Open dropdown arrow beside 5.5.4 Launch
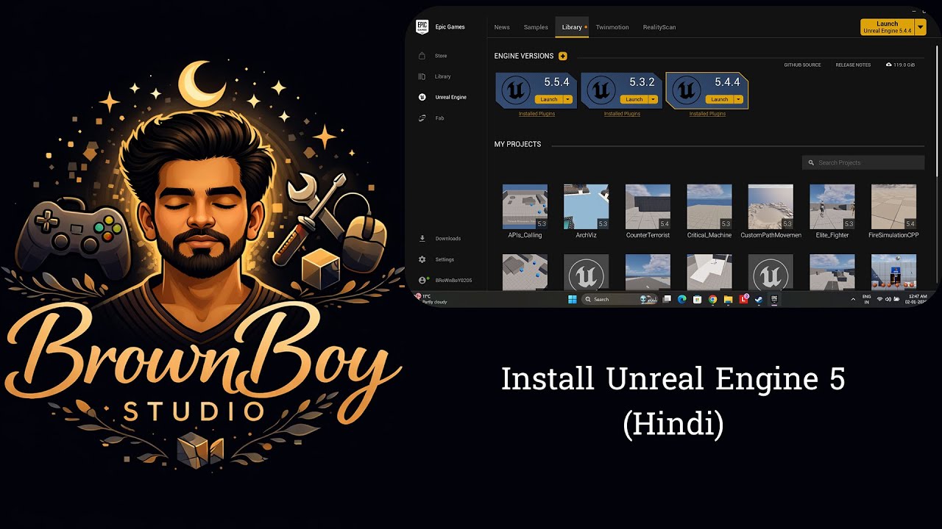 [568, 99]
